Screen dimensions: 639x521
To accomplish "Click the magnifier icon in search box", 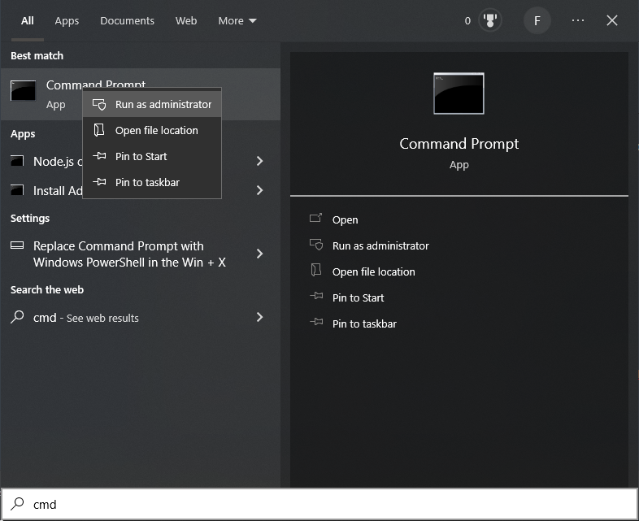I will pos(17,504).
